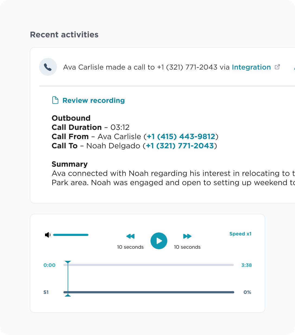Image resolution: width=295 pixels, height=335 pixels.
Task: Click Ava Carlisle's phone number +1 (415) 443-9812
Action: point(181,136)
